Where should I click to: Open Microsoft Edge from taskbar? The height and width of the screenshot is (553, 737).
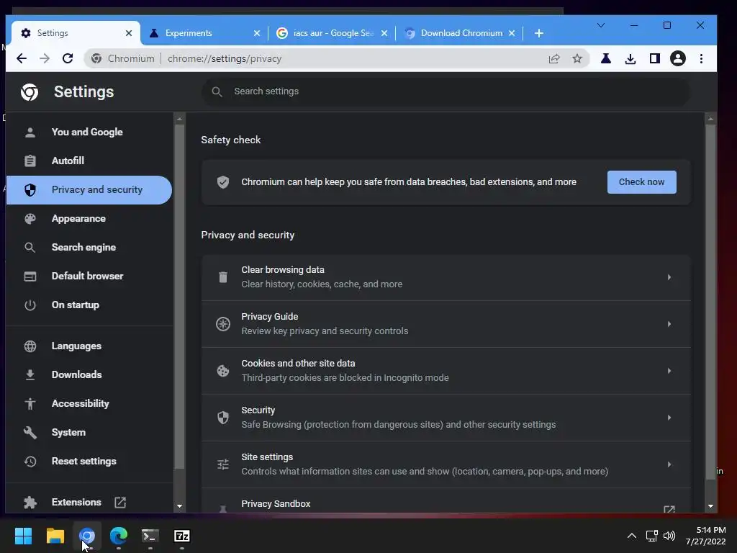pos(119,536)
